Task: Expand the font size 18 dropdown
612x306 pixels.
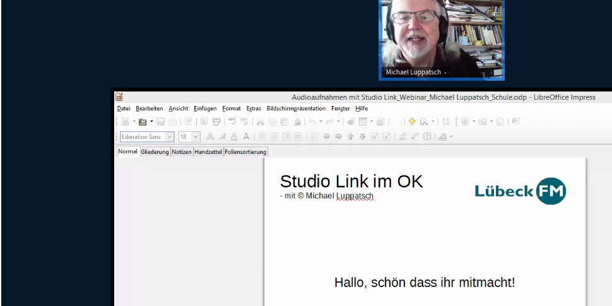Action: 196,137
